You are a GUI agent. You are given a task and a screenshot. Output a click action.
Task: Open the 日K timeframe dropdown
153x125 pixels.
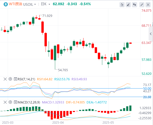coord(46,4)
